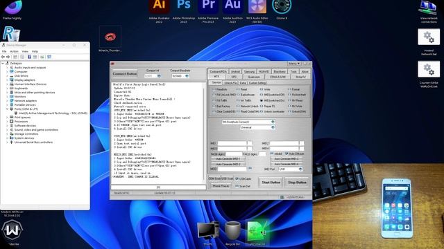Click the Connect Button
The width and height of the screenshot is (444, 249).
click(x=125, y=74)
